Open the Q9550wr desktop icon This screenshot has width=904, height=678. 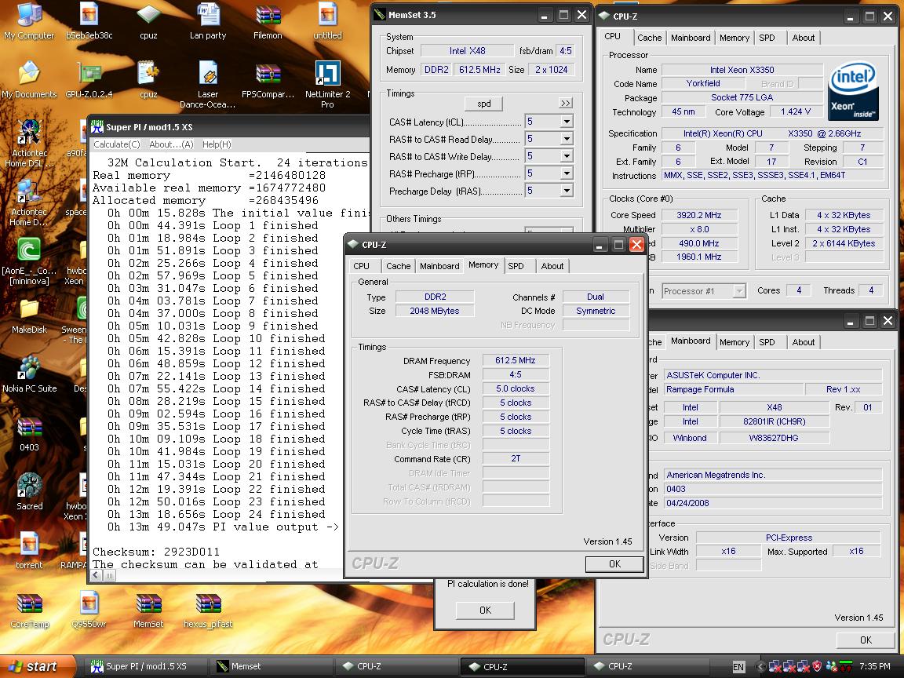pyautogui.click(x=89, y=611)
